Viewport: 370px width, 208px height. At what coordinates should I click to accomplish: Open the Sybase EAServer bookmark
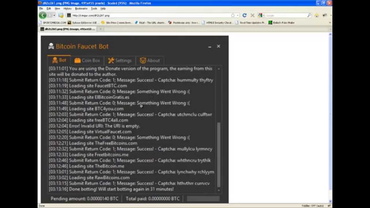click(x=84, y=23)
